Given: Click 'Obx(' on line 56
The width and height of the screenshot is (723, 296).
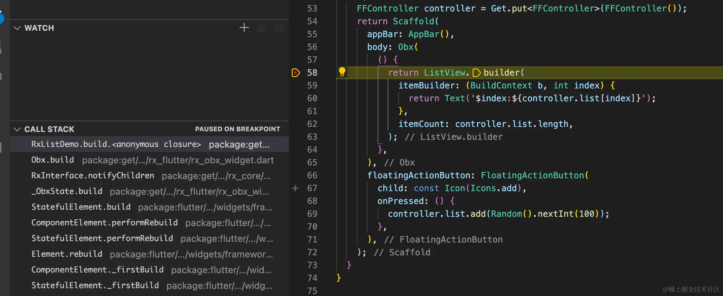Looking at the screenshot, I should point(408,47).
